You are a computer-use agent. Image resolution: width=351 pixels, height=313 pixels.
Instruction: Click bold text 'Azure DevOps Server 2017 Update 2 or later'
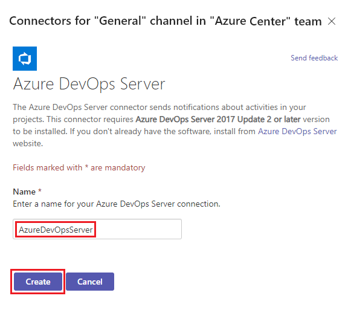coord(218,119)
